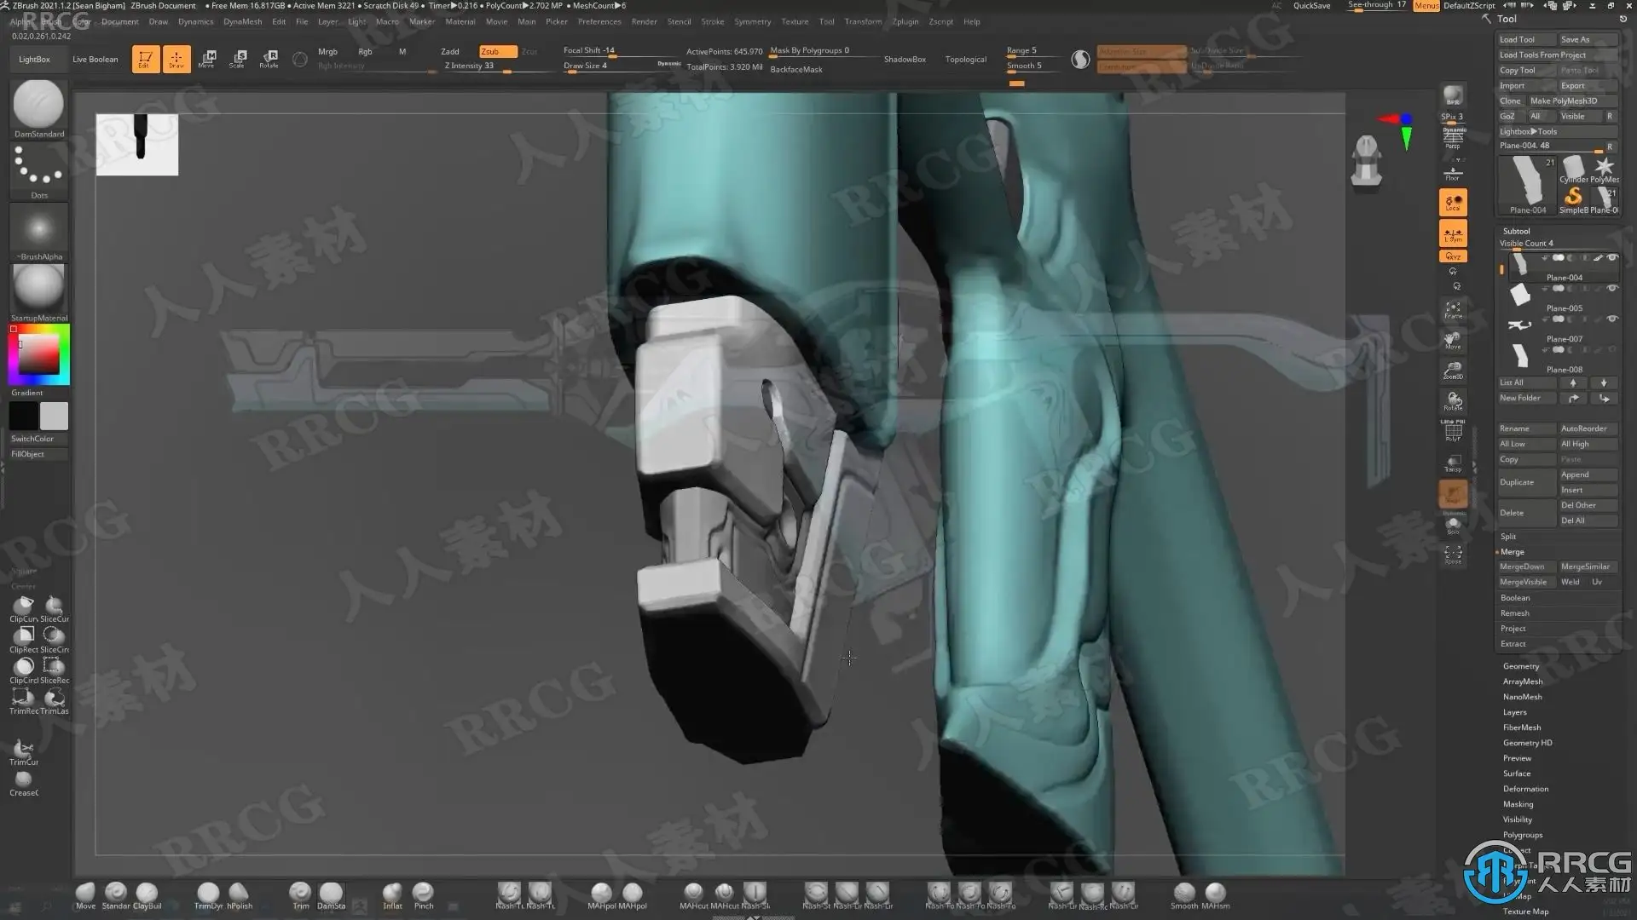
Task: Collapse the Merge section
Action: tap(1512, 552)
